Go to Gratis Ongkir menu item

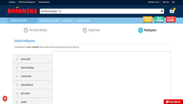coord(68,21)
